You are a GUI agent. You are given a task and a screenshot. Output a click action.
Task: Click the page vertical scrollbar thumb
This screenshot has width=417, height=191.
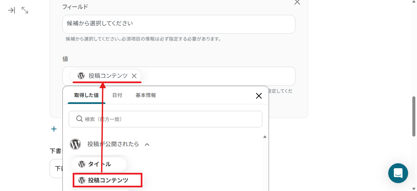[414, 116]
